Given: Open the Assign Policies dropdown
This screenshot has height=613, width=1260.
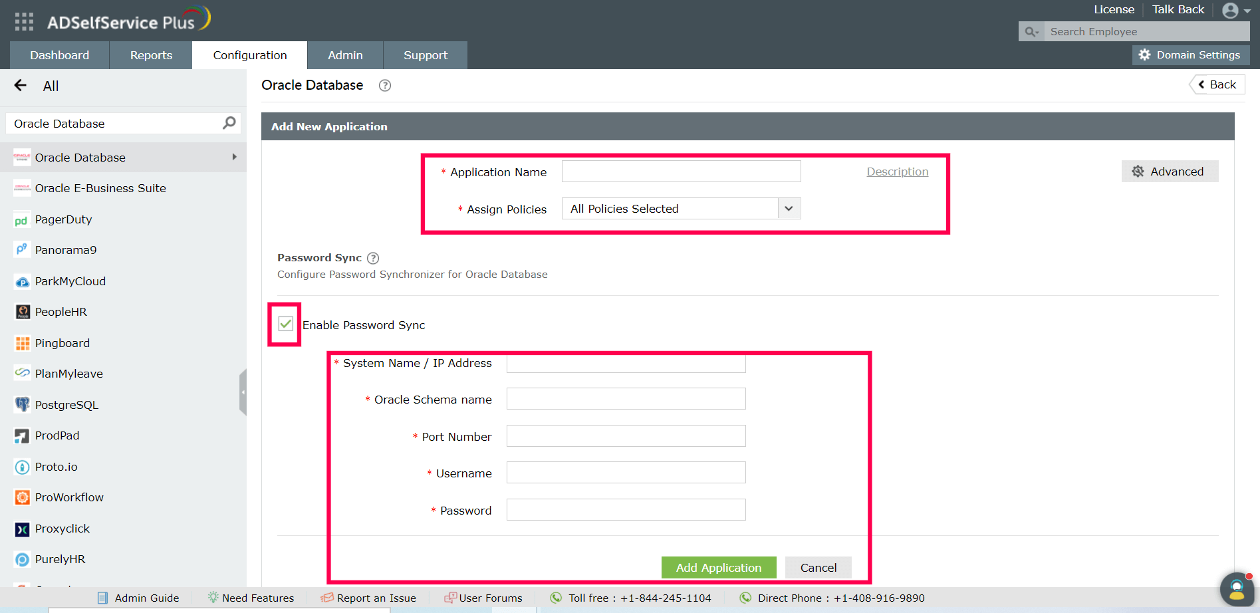Looking at the screenshot, I should [x=681, y=209].
